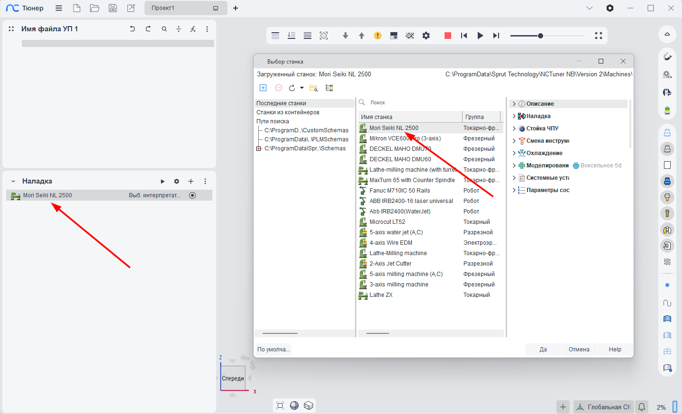Switch to the Проект1 tab
This screenshot has height=414, width=682.
pos(180,8)
